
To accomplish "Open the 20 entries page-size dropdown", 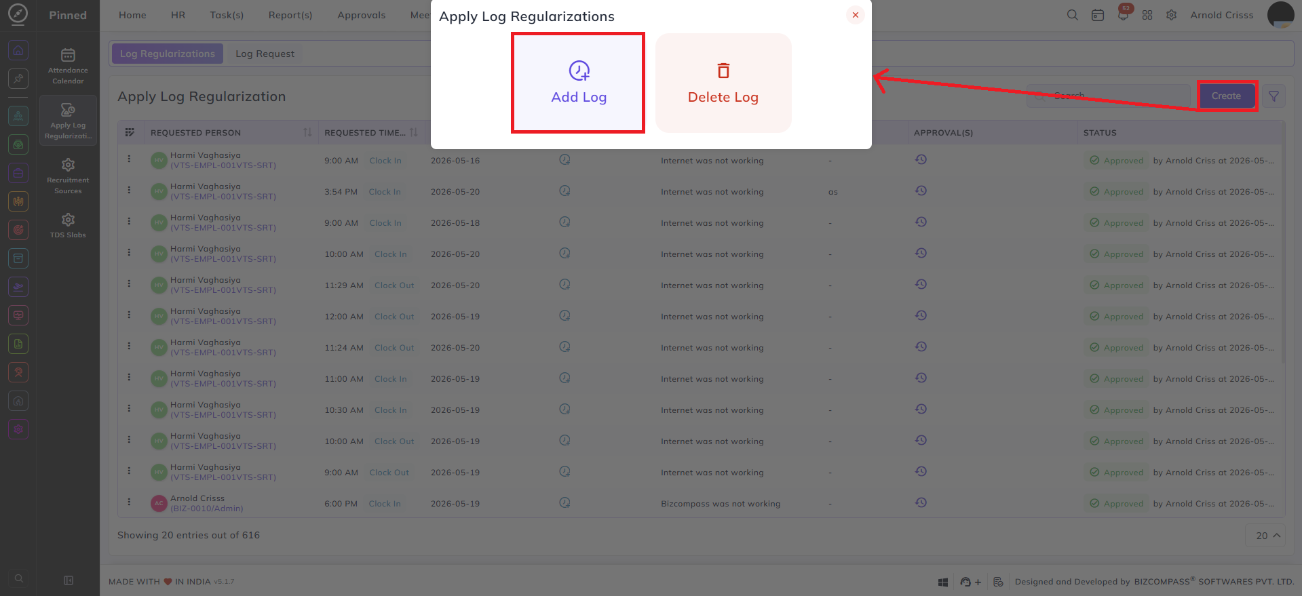I will pyautogui.click(x=1267, y=535).
